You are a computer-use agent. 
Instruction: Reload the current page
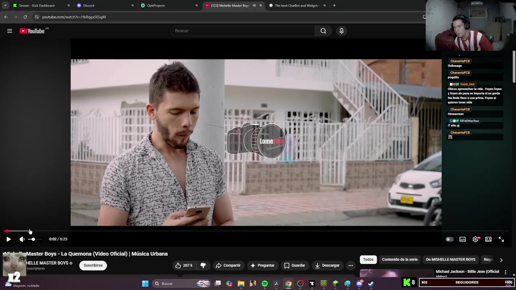[x=25, y=17]
